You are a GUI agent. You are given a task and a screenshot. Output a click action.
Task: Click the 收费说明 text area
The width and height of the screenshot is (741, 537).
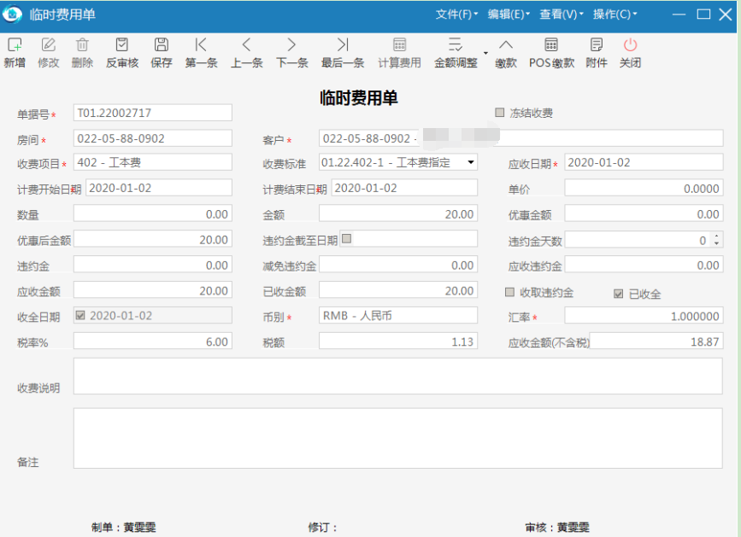(398, 376)
